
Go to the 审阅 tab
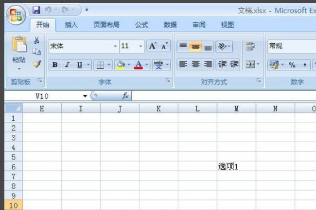[199, 25]
